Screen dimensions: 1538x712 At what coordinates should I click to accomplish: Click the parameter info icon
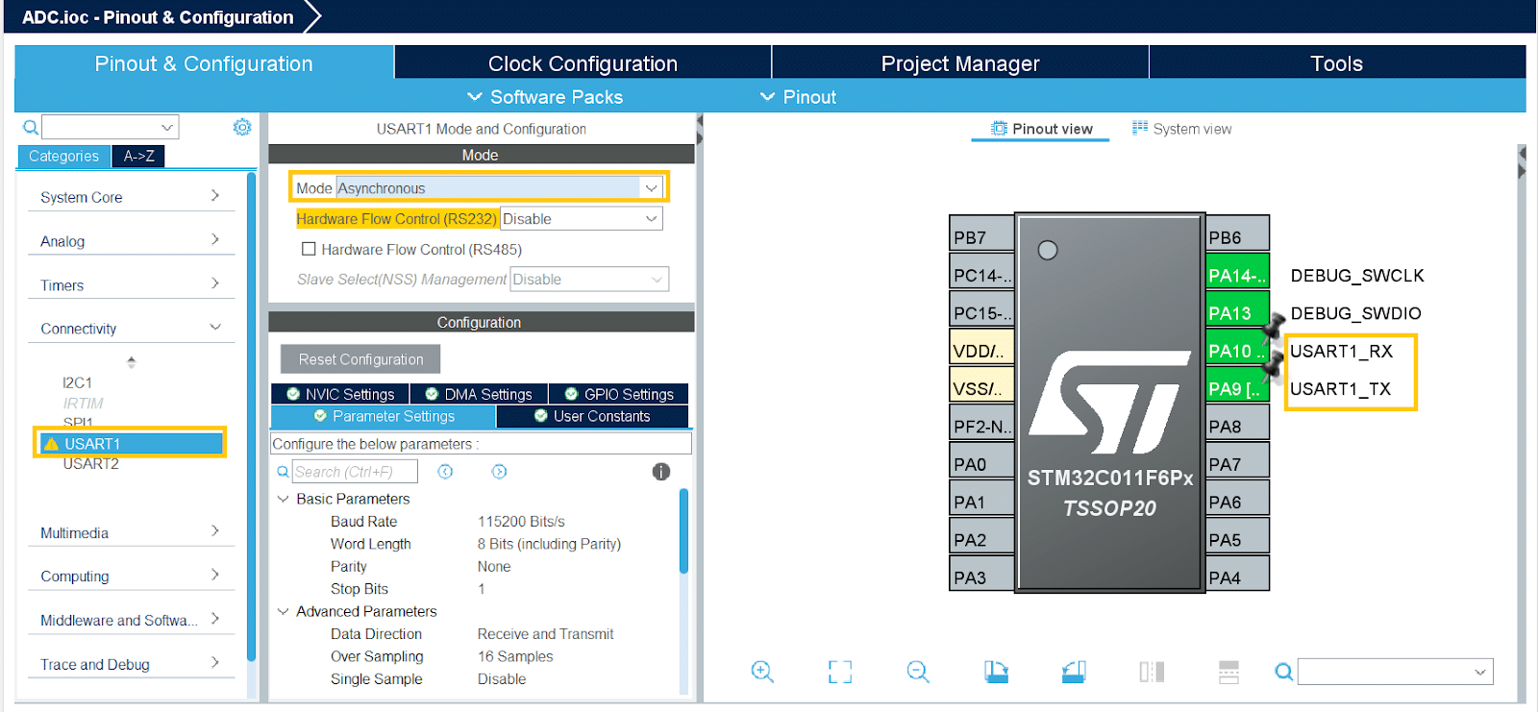pos(661,472)
